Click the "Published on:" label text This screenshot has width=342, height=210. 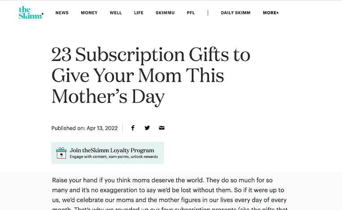[68, 128]
